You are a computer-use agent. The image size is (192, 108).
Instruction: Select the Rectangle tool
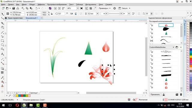tap(2, 41)
